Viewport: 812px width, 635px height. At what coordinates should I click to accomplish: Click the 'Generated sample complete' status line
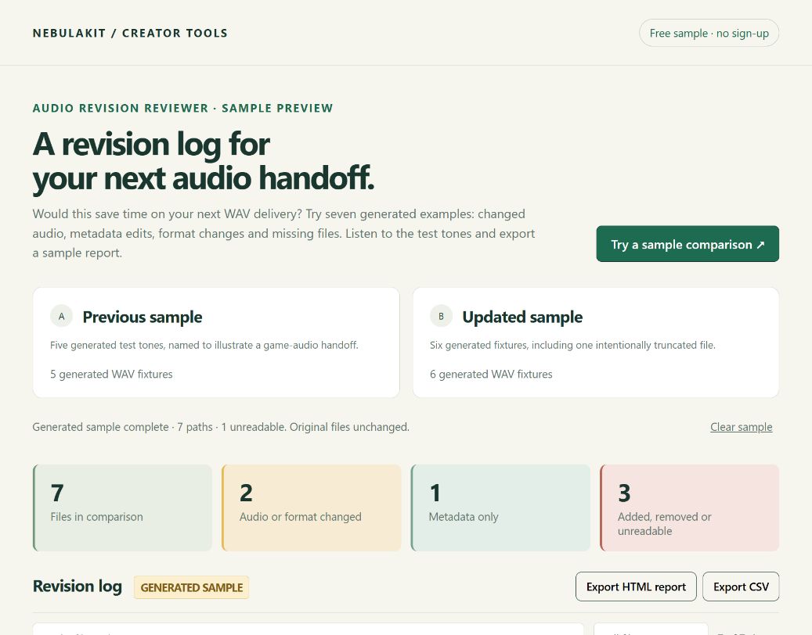click(x=221, y=427)
